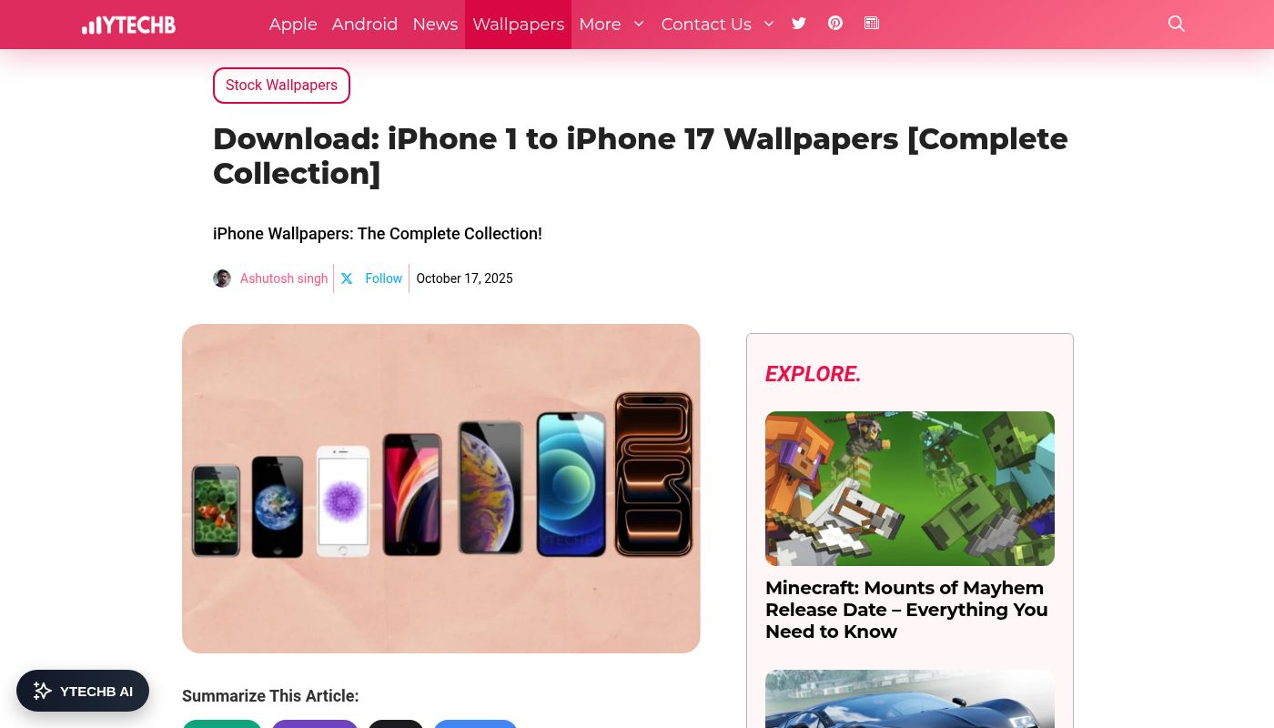Screen dimensions: 1274x728
Task: Open the Twitter icon in navbar
Action: (799, 24)
